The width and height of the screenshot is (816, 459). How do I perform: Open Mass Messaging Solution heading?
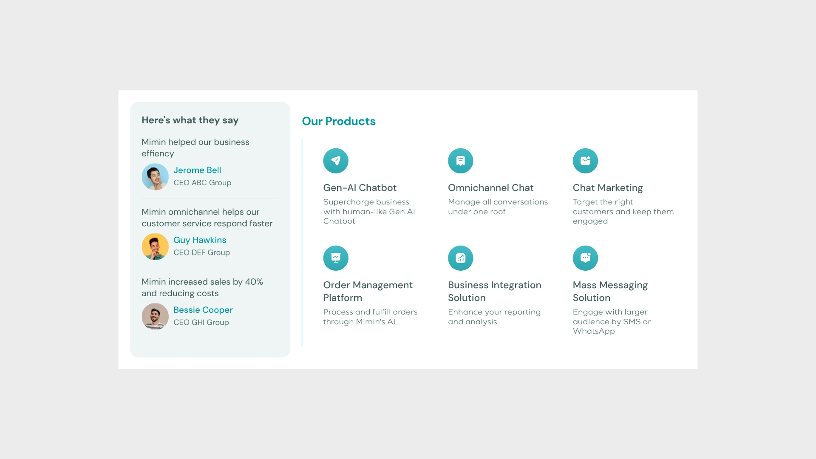pyautogui.click(x=610, y=292)
